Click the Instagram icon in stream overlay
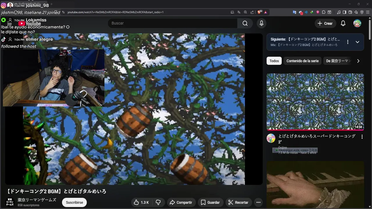This screenshot has width=372, height=209. tap(3, 5)
